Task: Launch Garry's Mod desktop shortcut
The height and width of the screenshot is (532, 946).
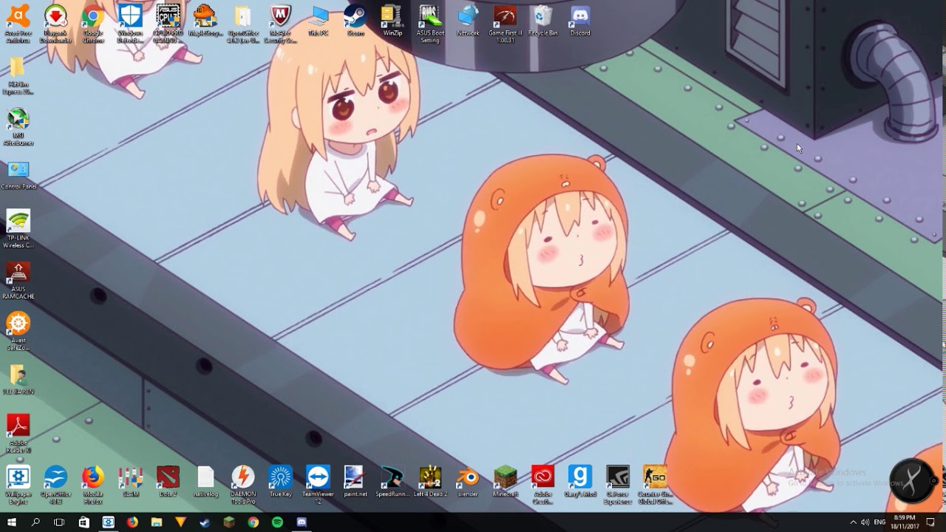Action: point(580,482)
